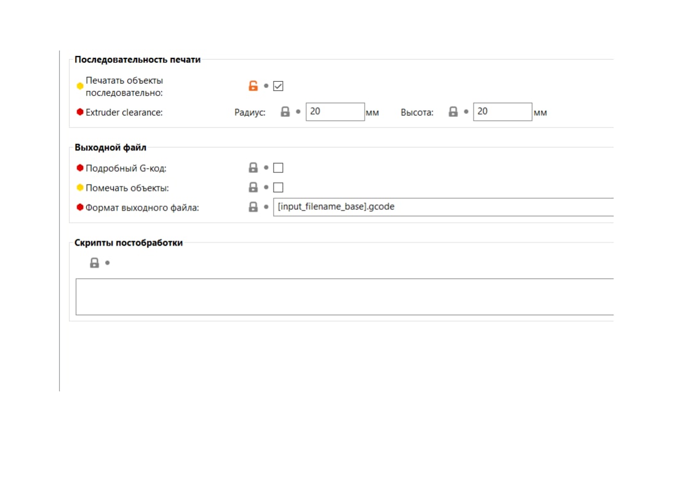Click lock icon under Скрипты постобработки

[94, 263]
